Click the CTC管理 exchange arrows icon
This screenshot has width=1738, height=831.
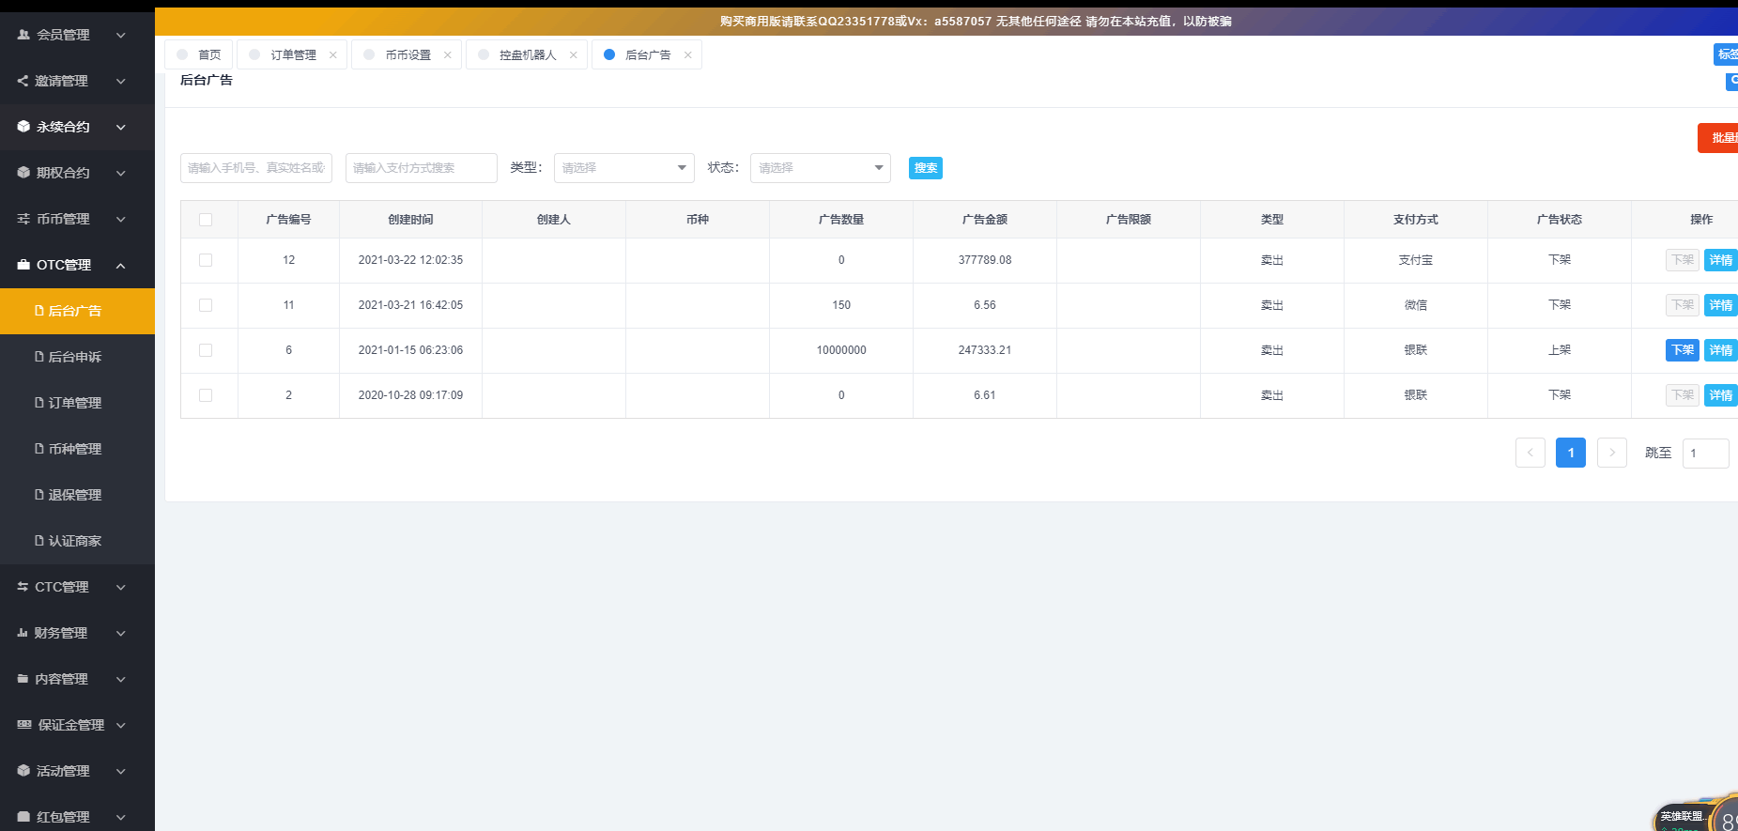click(23, 587)
